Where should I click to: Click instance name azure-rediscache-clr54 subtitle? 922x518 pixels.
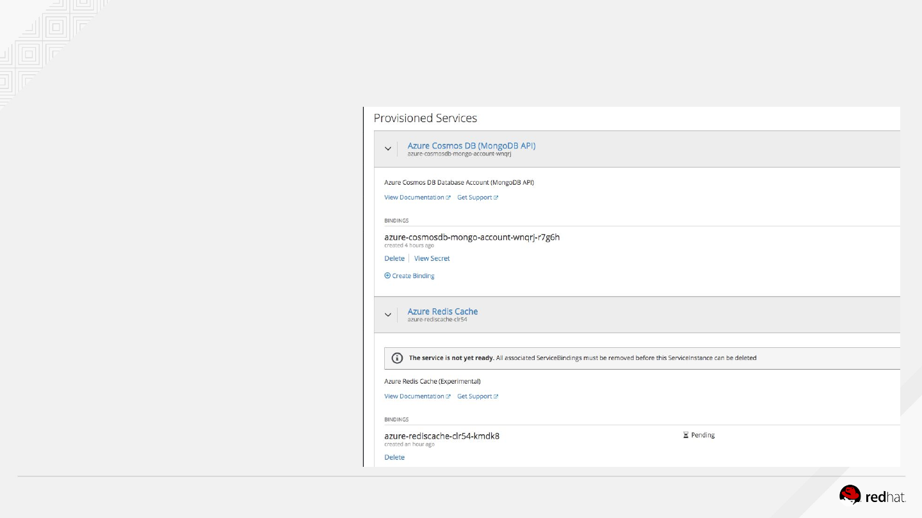[437, 319]
